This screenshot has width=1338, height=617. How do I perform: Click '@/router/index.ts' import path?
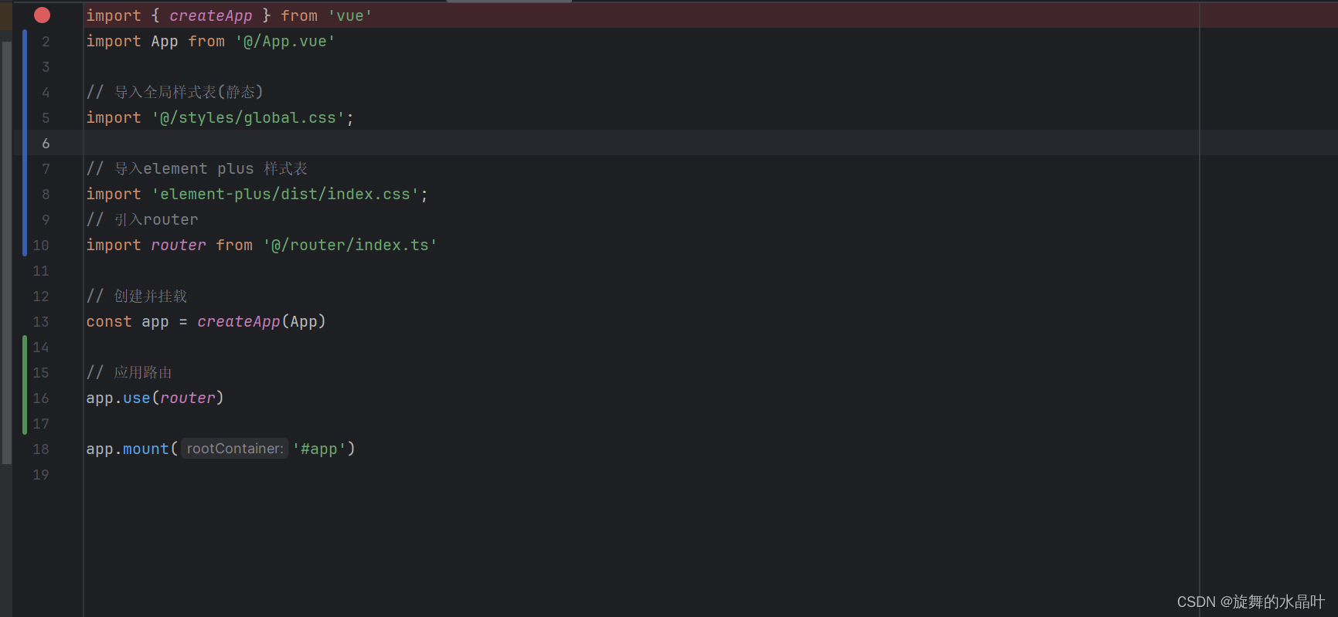tap(350, 245)
